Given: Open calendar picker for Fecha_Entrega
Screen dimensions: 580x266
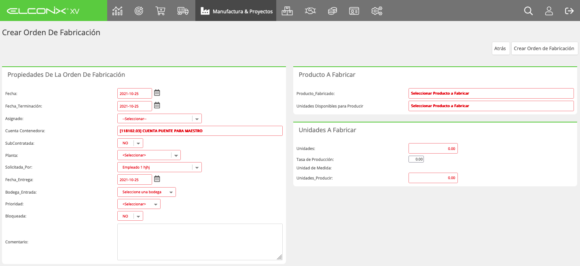Looking at the screenshot, I should click(x=157, y=179).
